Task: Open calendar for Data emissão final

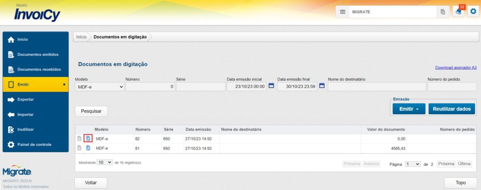Action: tap(322, 86)
